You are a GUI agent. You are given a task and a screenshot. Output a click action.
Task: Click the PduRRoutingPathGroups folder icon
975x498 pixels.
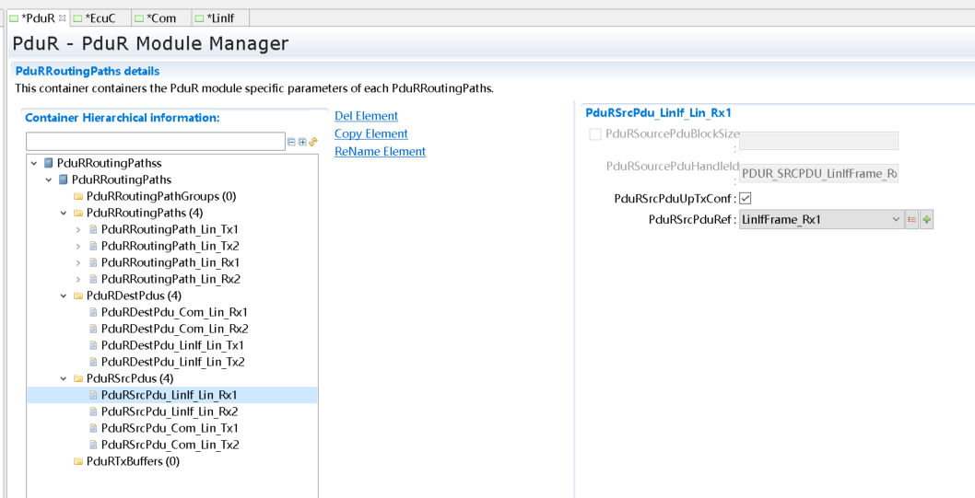[78, 196]
